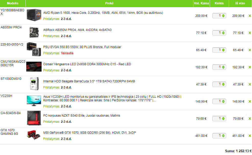The image size is (252, 155).
Task: Open the AMD Ryzen 5 1600 product link
Action: (x=103, y=13)
